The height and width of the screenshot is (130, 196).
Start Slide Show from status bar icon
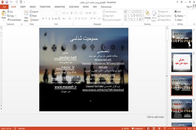pos(165,128)
